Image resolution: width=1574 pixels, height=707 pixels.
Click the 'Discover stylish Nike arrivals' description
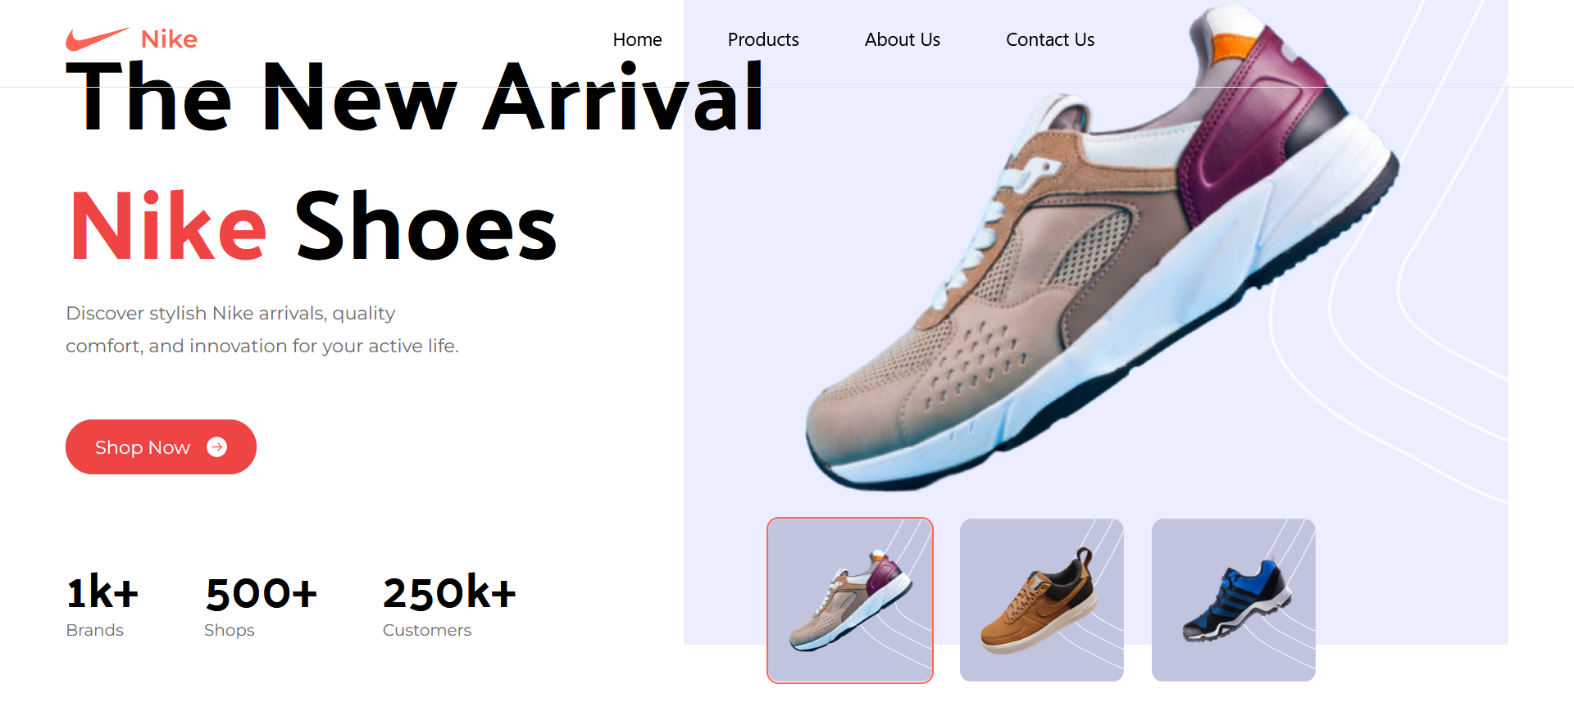coord(262,329)
